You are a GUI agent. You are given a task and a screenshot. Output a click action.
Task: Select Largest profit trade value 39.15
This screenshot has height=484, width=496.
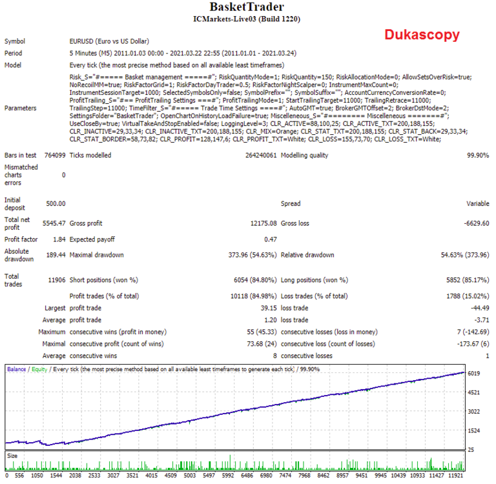(269, 308)
